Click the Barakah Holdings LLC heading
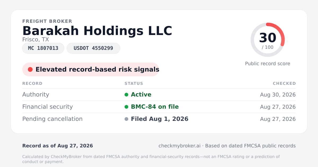This screenshot has height=167, width=318. (x=97, y=31)
